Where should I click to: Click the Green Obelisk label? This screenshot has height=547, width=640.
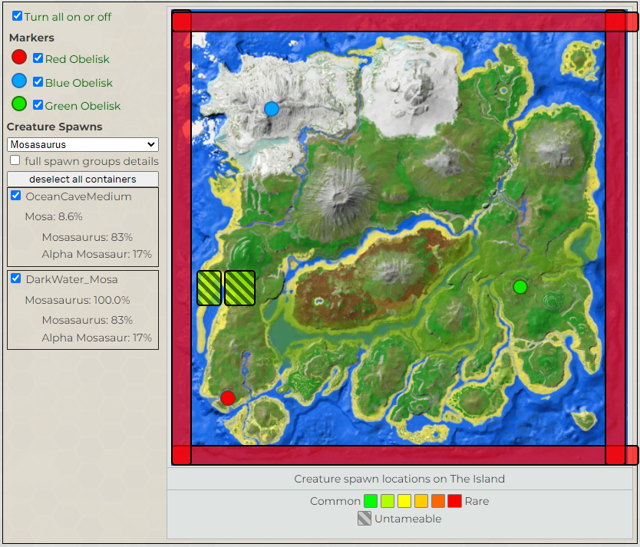[x=82, y=106]
